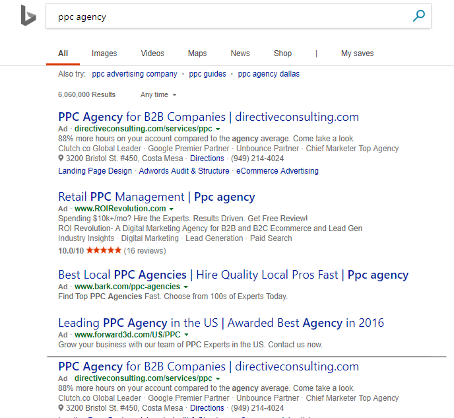
Task: Open the Shop tab
Action: (282, 53)
